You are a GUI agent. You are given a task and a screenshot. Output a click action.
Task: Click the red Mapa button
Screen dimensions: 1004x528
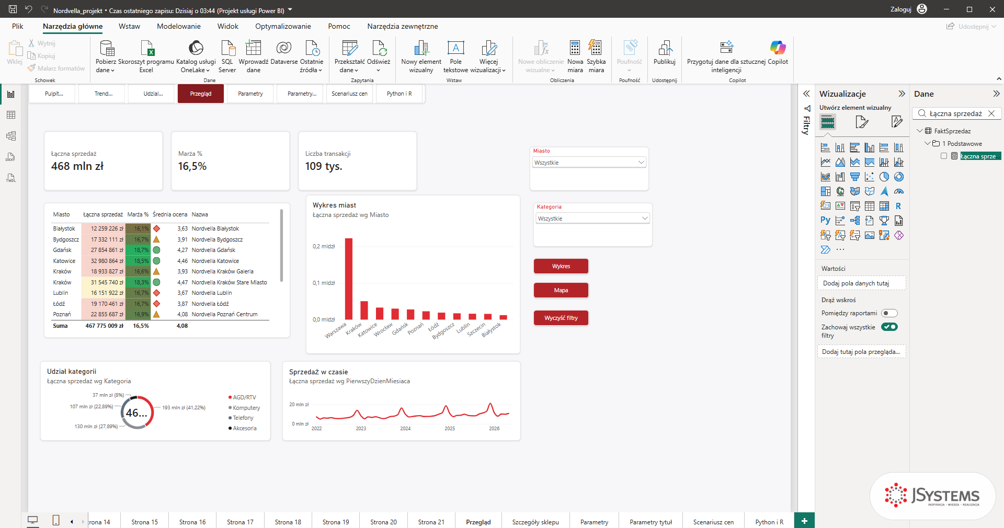(561, 290)
